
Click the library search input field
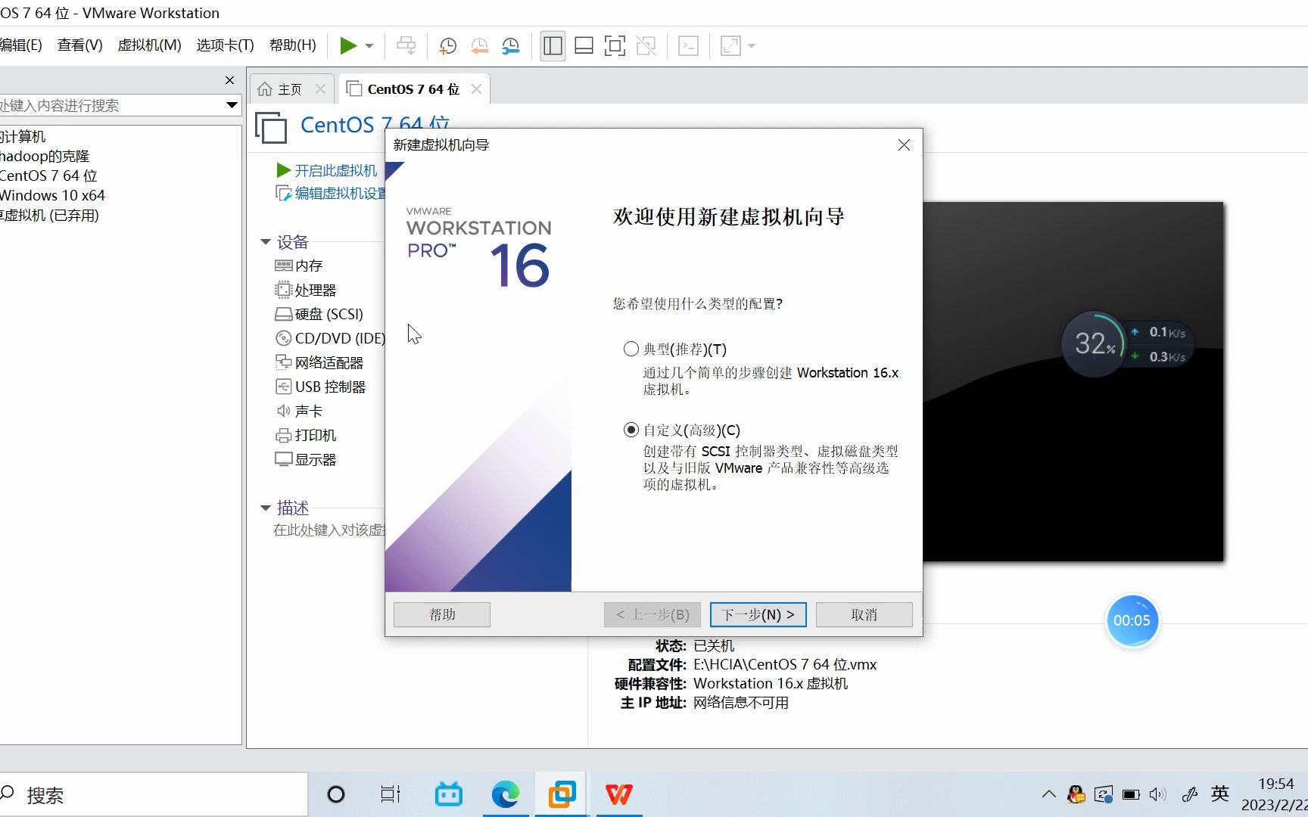[x=111, y=105]
